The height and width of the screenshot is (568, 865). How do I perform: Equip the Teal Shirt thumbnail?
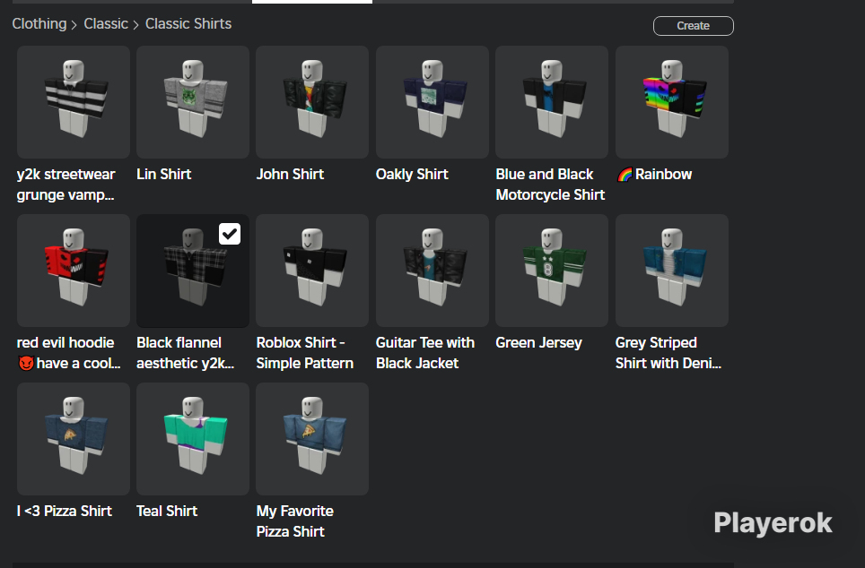coord(193,439)
